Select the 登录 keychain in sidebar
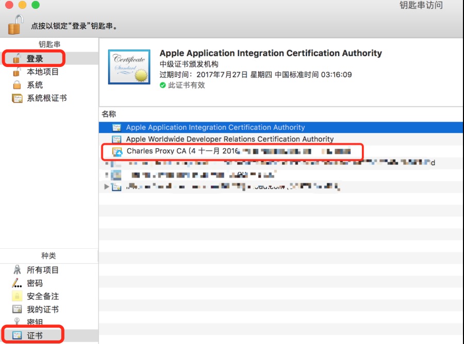 click(x=49, y=59)
